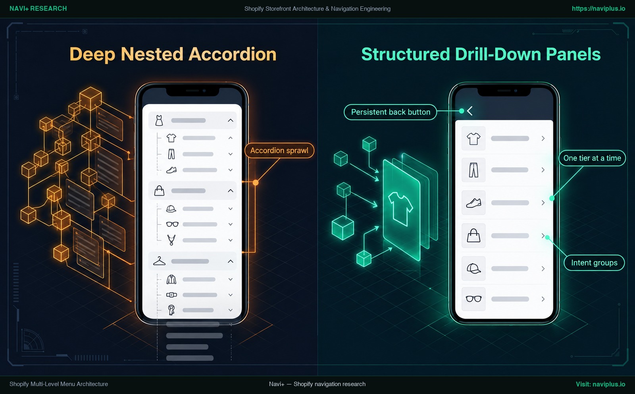Open the handbag tile in the drill-down panel
The height and width of the screenshot is (394, 635).
point(473,236)
